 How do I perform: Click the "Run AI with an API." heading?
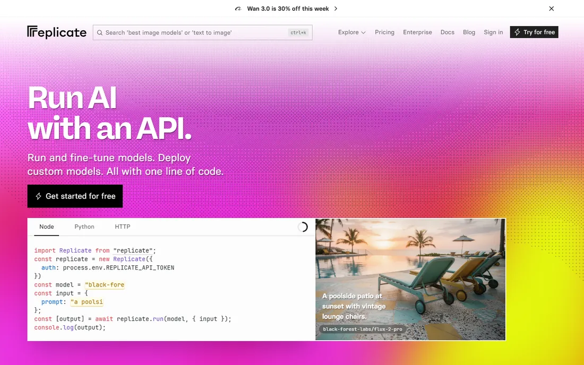(110, 113)
